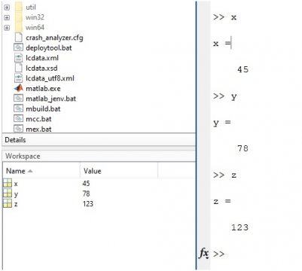Expand the win32 folder
The image size is (302, 271).
click(7, 17)
